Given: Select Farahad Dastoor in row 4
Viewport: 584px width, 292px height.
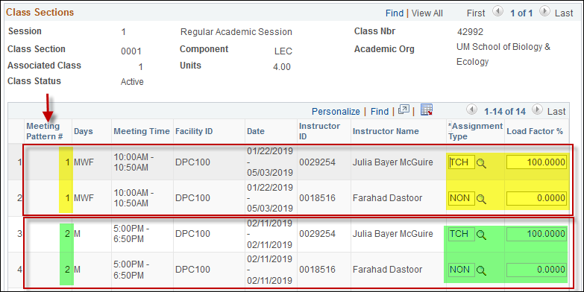Looking at the screenshot, I should (x=387, y=270).
